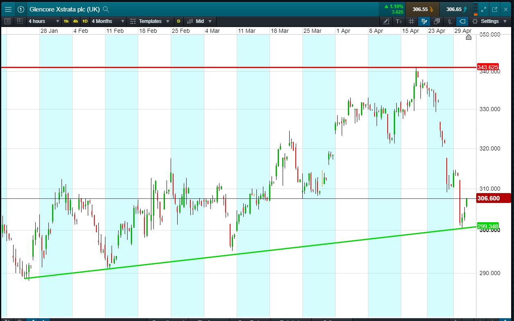The width and height of the screenshot is (514, 321).
Task: Click the 4 Feb date label
Action: 80,31
